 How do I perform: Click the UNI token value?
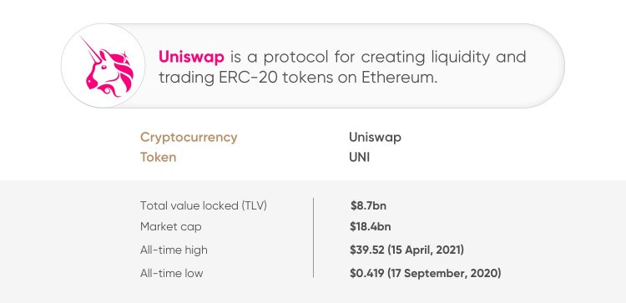tap(359, 157)
